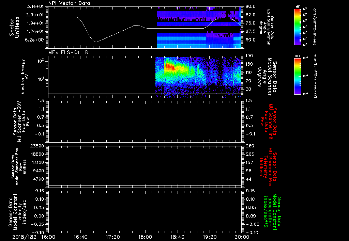Click the "18800" scanner position tick
This screenshot has width=349, height=241.
pyautogui.click(x=37, y=154)
